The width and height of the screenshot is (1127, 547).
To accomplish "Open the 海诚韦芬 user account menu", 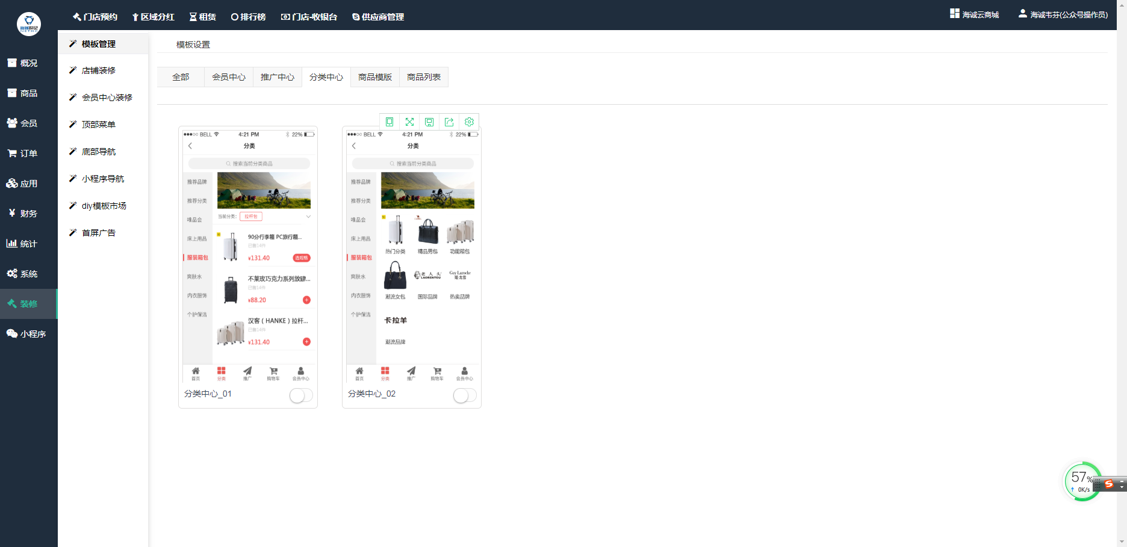I will click(x=1063, y=14).
